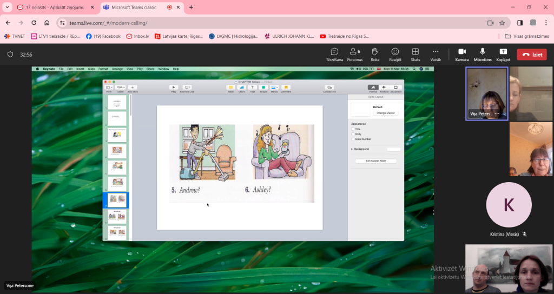Switch to the Format inspector tab

point(373,88)
